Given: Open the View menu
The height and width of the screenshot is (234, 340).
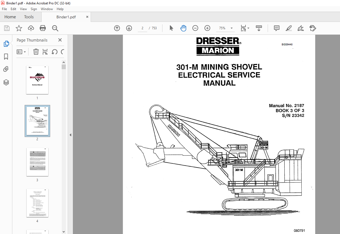Looking at the screenshot, I should click(24, 9).
